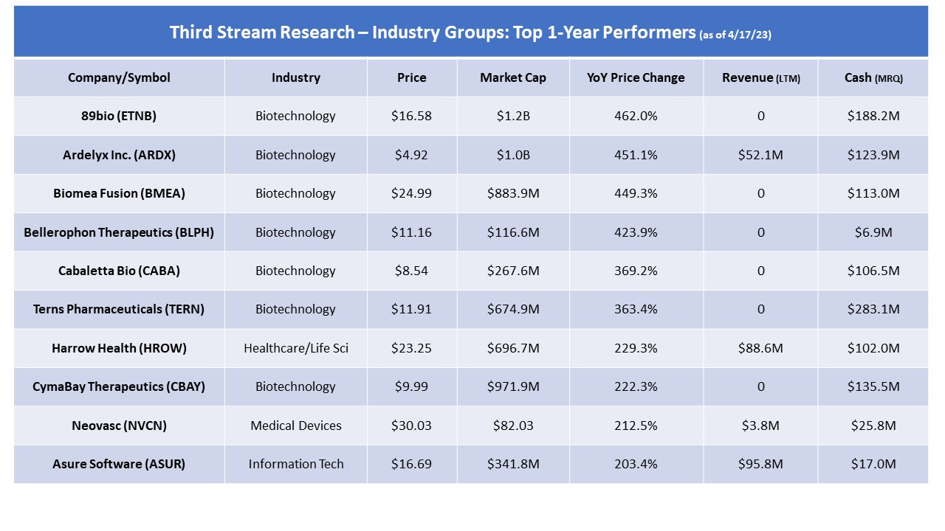Screen dimensions: 945x531
Task: Select 'Bellerophon Therapeutics (BLPH)' company cell
Action: tap(119, 232)
